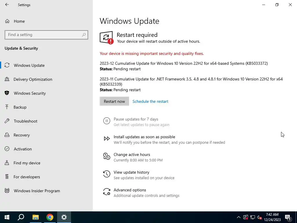297x223 pixels.
Task: Click the Windows Insider Program cat icon
Action: 7,190
